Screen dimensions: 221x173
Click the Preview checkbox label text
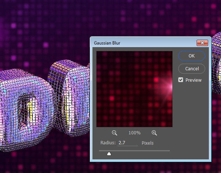(193, 80)
